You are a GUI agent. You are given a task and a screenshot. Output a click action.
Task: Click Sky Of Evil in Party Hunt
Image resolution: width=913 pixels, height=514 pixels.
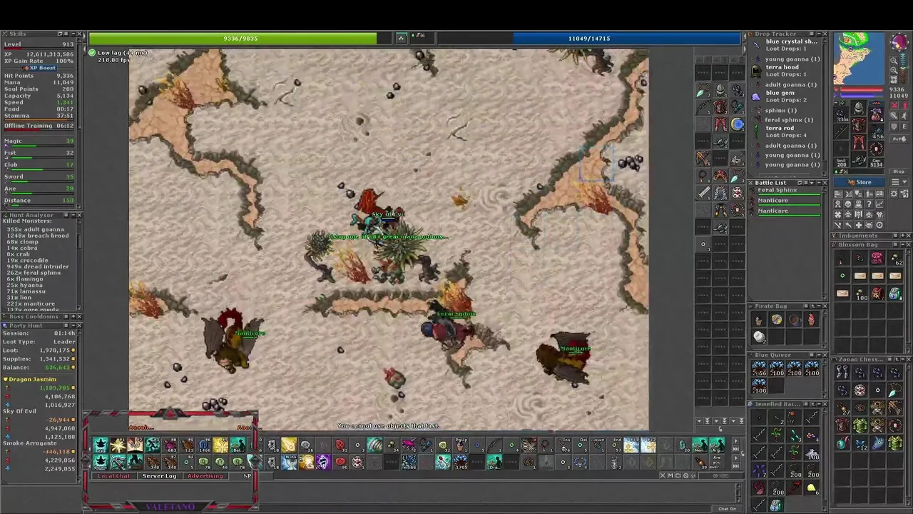pos(19,411)
